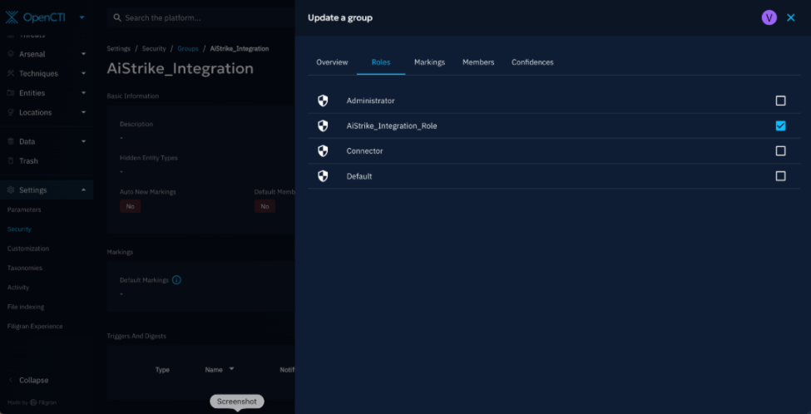Viewport: 811px width, 414px height.
Task: Click the Locations globe icon
Action: 11,112
